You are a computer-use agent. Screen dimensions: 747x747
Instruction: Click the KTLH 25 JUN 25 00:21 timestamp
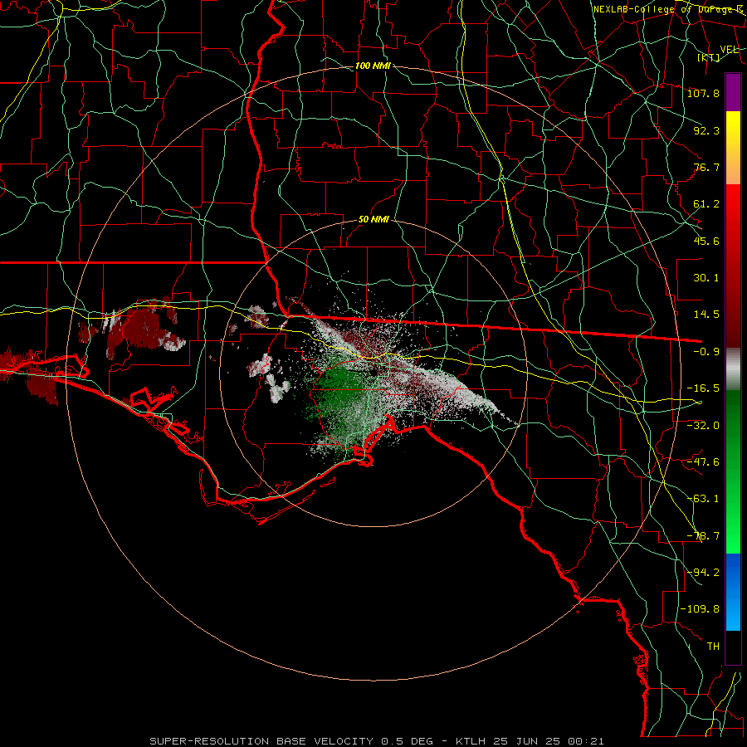(x=530, y=741)
